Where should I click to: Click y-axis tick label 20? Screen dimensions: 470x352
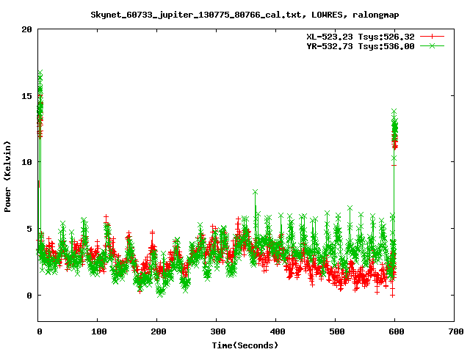tap(27, 29)
